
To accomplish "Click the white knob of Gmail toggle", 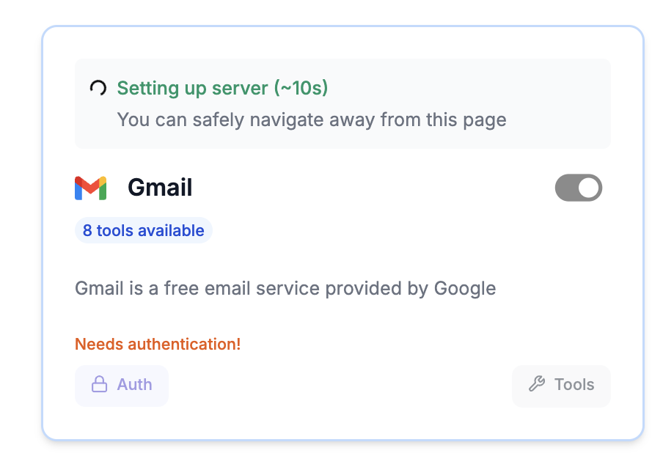I will (x=588, y=188).
